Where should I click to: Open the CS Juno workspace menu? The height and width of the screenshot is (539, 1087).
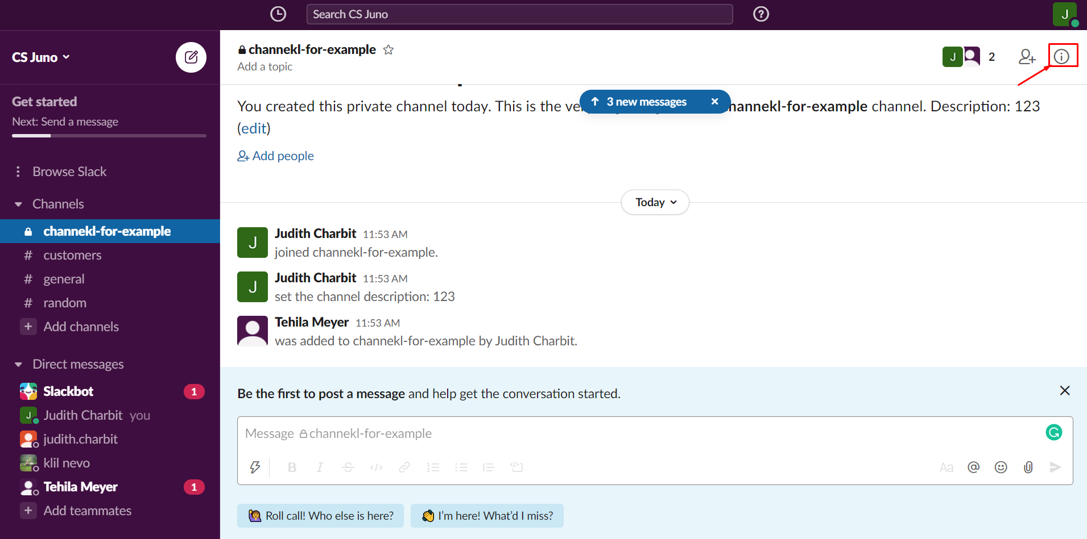pos(41,57)
